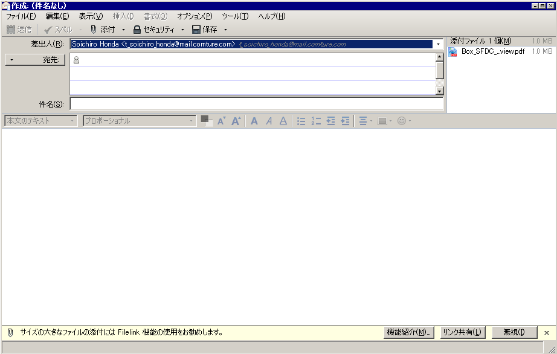The width and height of the screenshot is (557, 354).
Task: Apply numbered list
Action: point(316,121)
